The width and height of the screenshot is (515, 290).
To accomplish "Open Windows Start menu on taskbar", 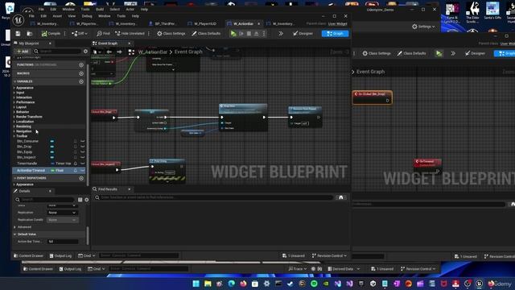I will click(196, 284).
